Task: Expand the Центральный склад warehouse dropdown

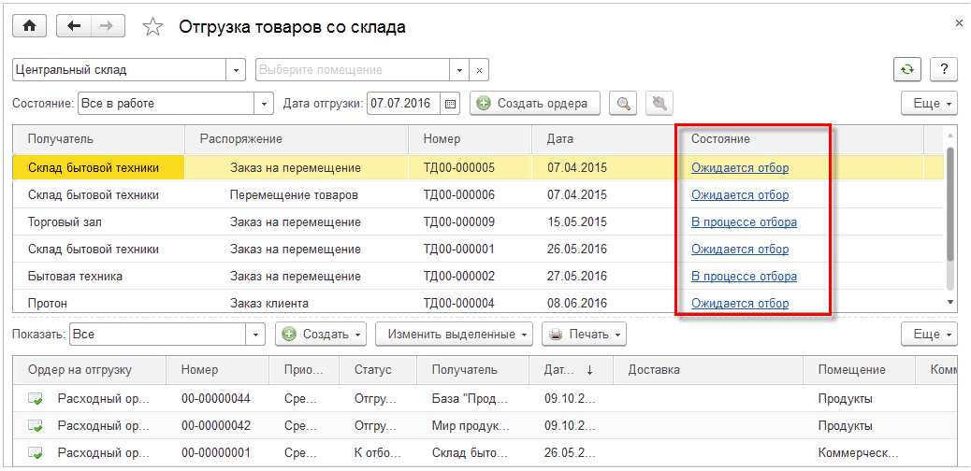Action: point(236,70)
